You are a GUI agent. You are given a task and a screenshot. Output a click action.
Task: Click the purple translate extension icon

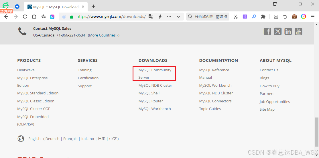pos(245,17)
